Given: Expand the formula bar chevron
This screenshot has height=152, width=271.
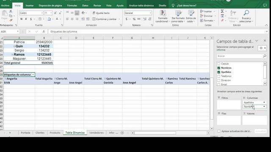Looking at the screenshot, I should point(267,32).
